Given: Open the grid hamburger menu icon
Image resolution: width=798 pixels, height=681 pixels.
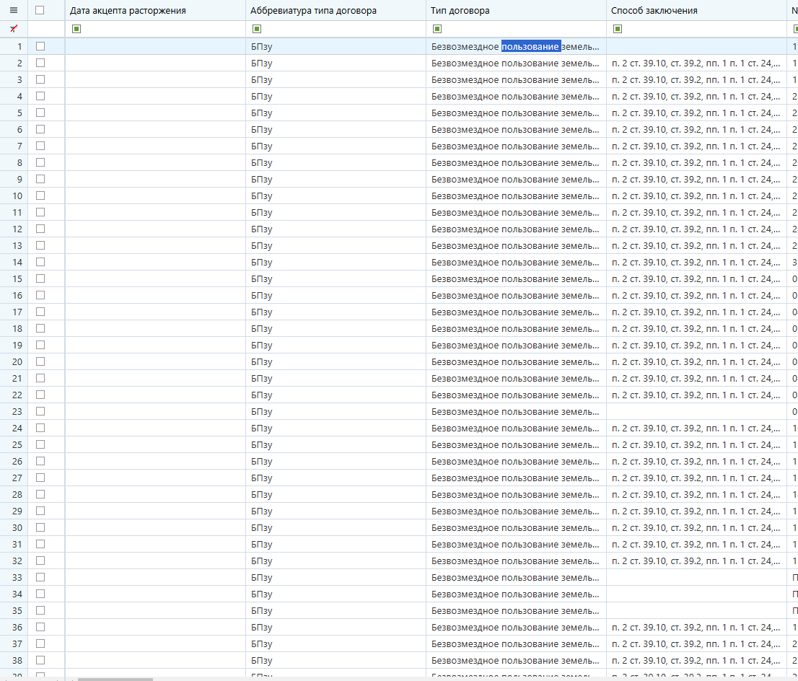Looking at the screenshot, I should tap(14, 10).
